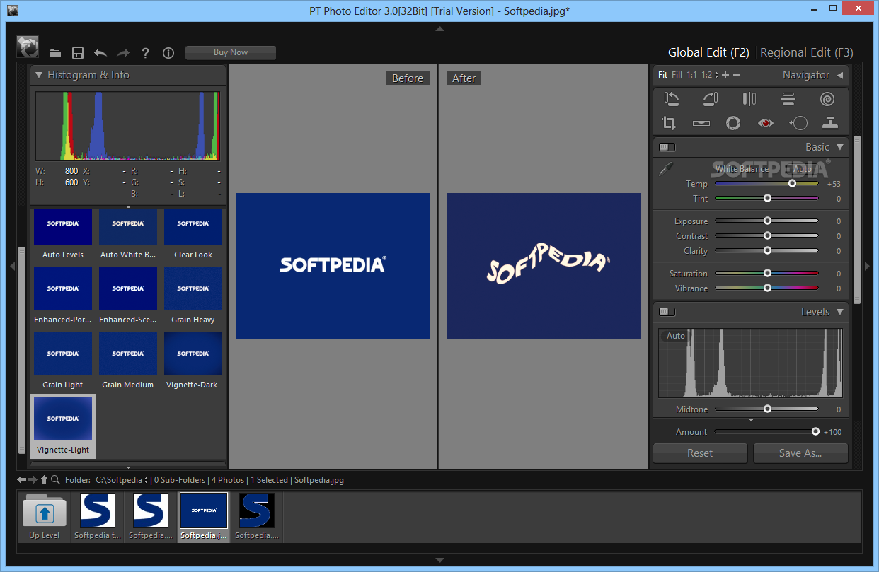
Task: Toggle the Levels panel on/off switch
Action: (667, 312)
